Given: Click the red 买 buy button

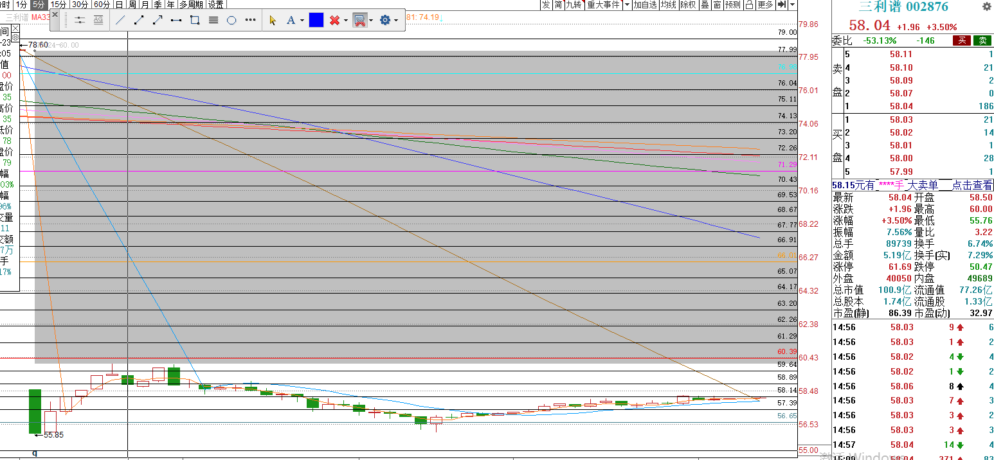Looking at the screenshot, I should (x=962, y=41).
